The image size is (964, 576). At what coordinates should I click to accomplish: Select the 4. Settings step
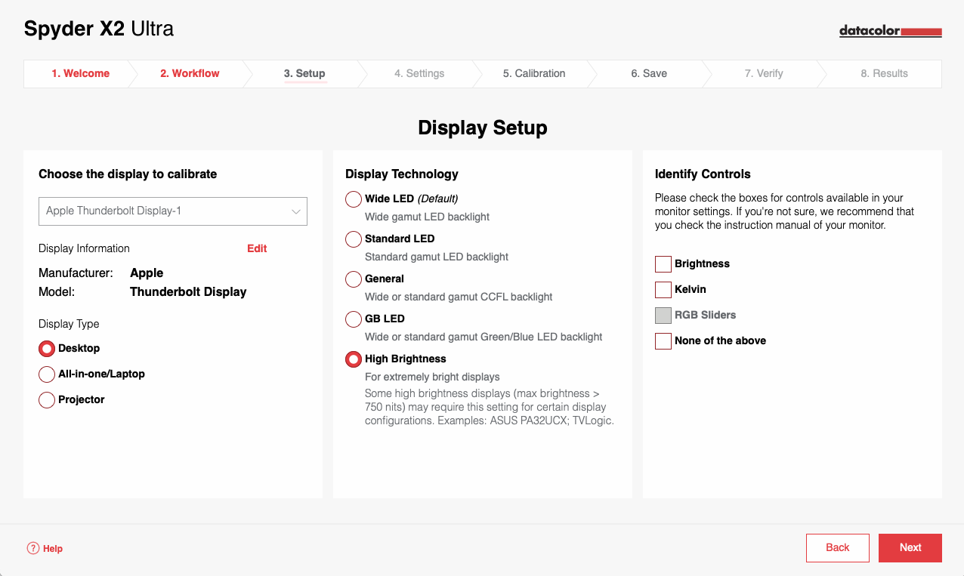pyautogui.click(x=419, y=73)
